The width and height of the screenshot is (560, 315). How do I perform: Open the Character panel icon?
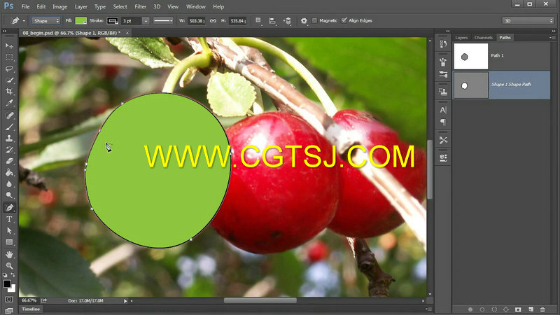443,110
